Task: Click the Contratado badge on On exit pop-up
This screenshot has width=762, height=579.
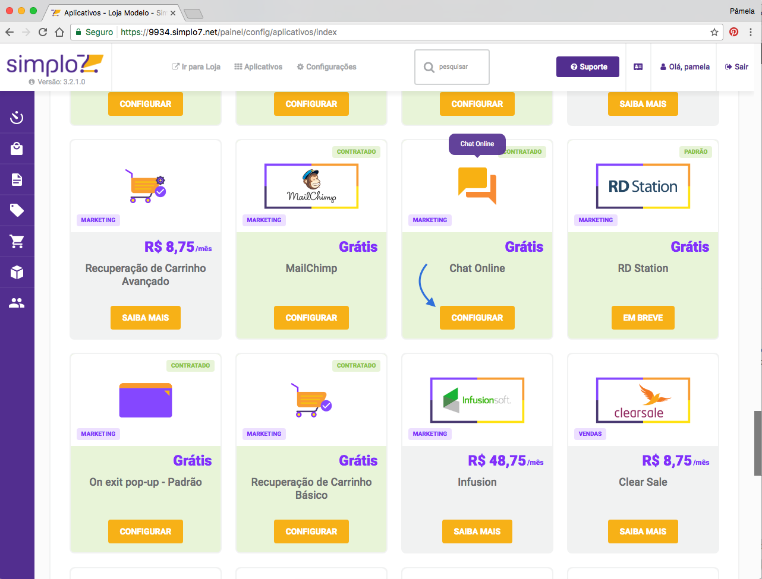Action: tap(191, 365)
